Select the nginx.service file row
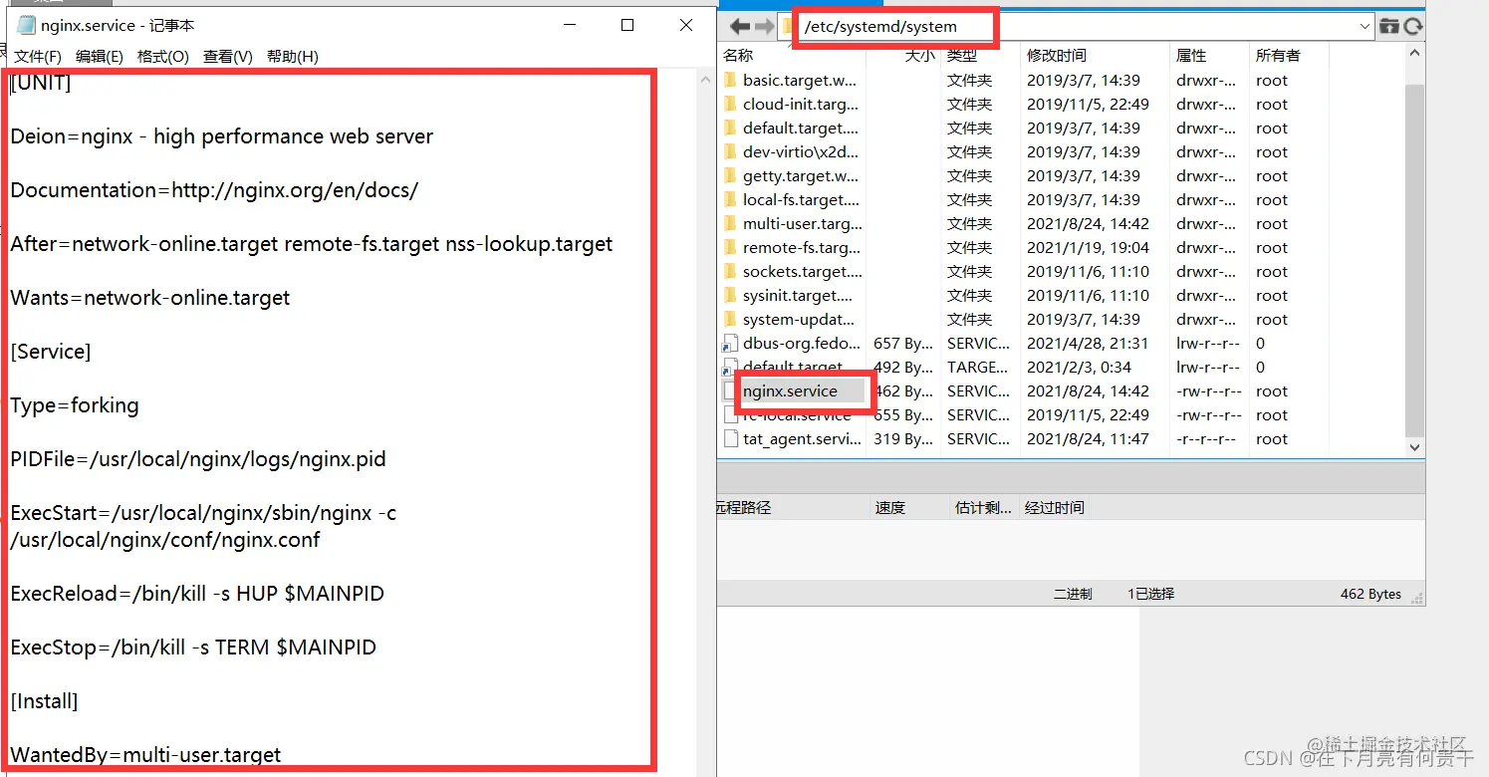The width and height of the screenshot is (1489, 777). [1062, 391]
